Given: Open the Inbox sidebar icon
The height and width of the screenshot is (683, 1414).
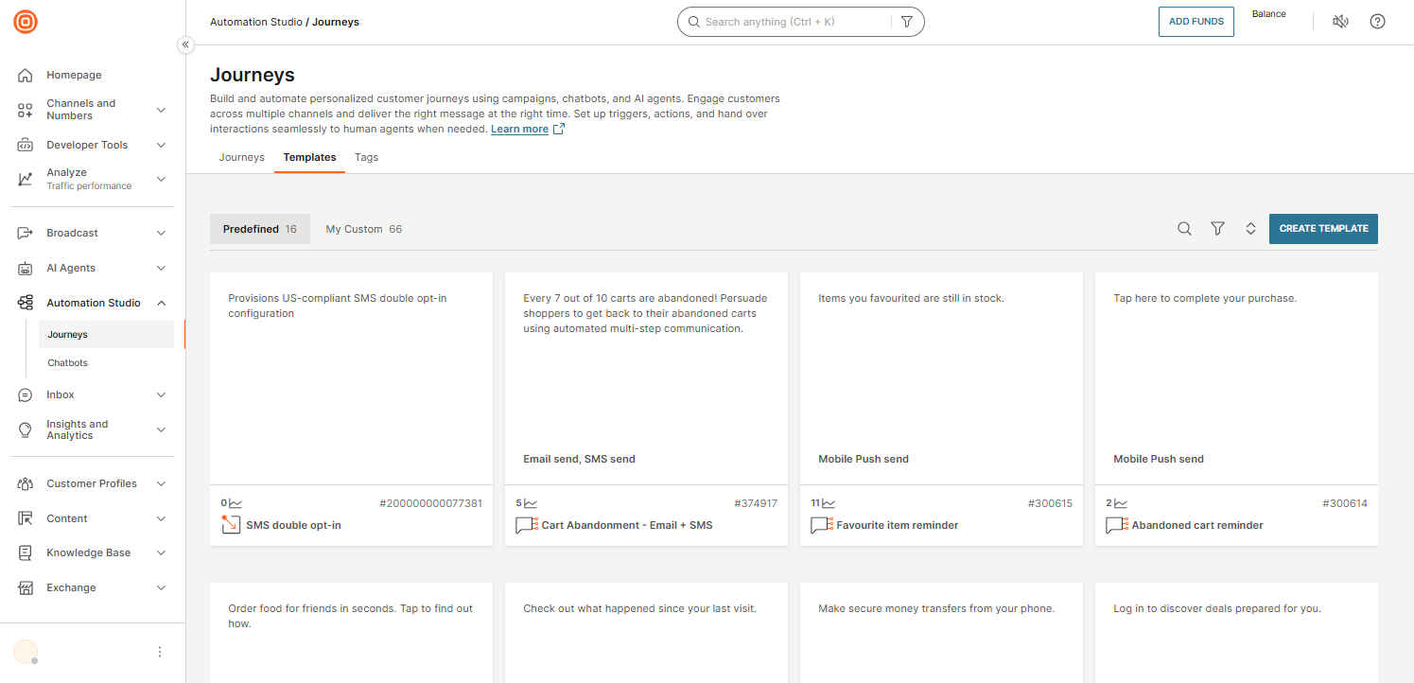Looking at the screenshot, I should [25, 394].
